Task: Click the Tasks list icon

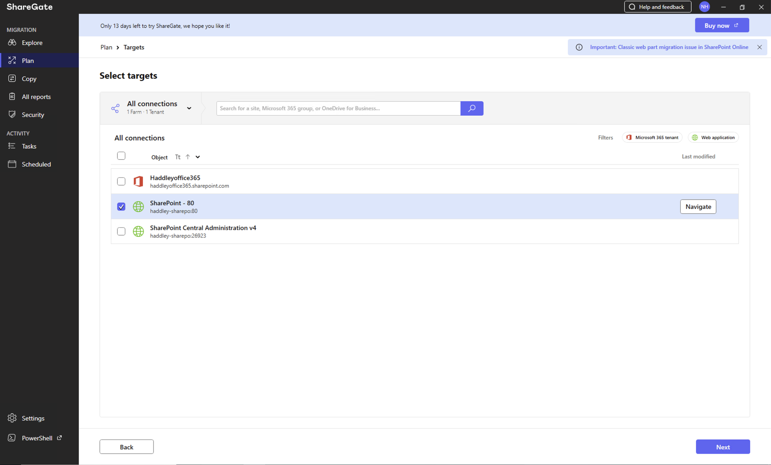Action: coord(12,146)
